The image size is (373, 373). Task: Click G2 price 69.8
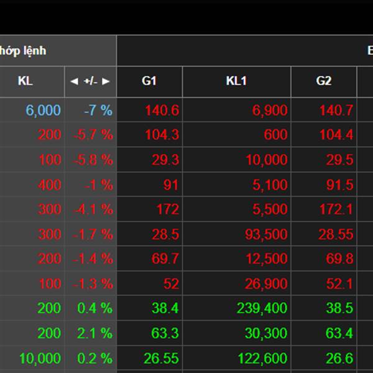(x=339, y=259)
